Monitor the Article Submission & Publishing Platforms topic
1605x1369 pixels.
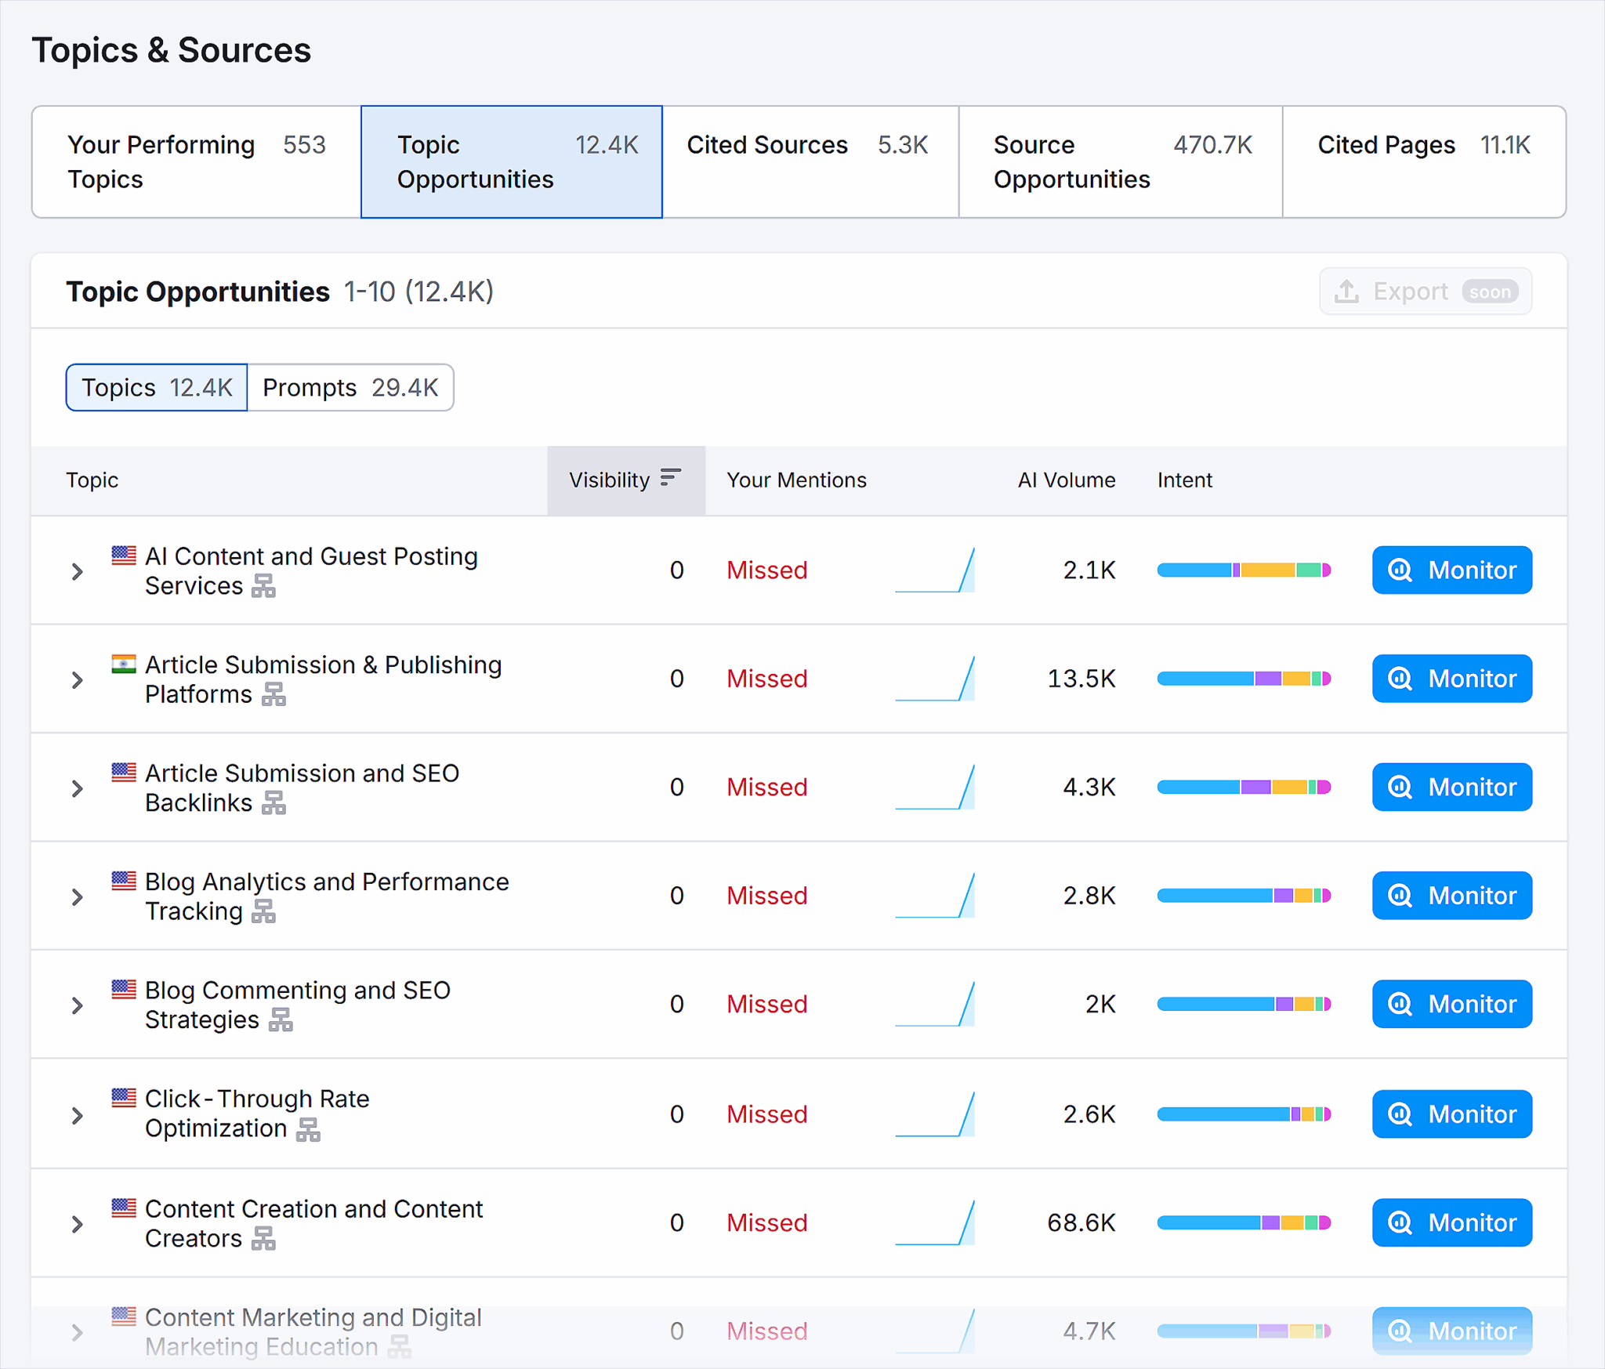pos(1451,678)
